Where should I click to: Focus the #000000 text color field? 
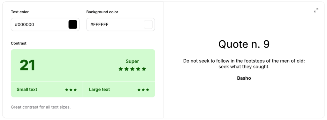click(x=45, y=24)
